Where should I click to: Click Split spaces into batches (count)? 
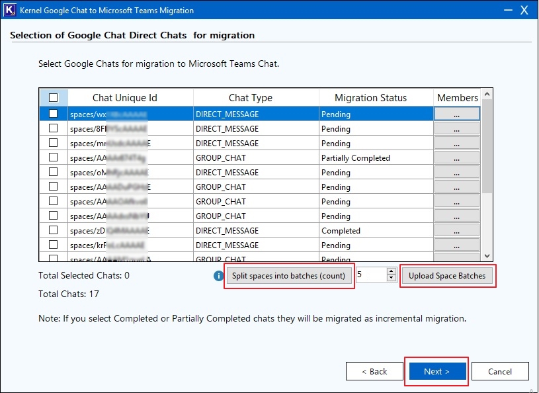[x=289, y=276]
